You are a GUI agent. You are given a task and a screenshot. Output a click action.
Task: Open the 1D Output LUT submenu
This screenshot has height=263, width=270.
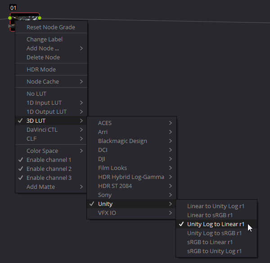pos(51,111)
